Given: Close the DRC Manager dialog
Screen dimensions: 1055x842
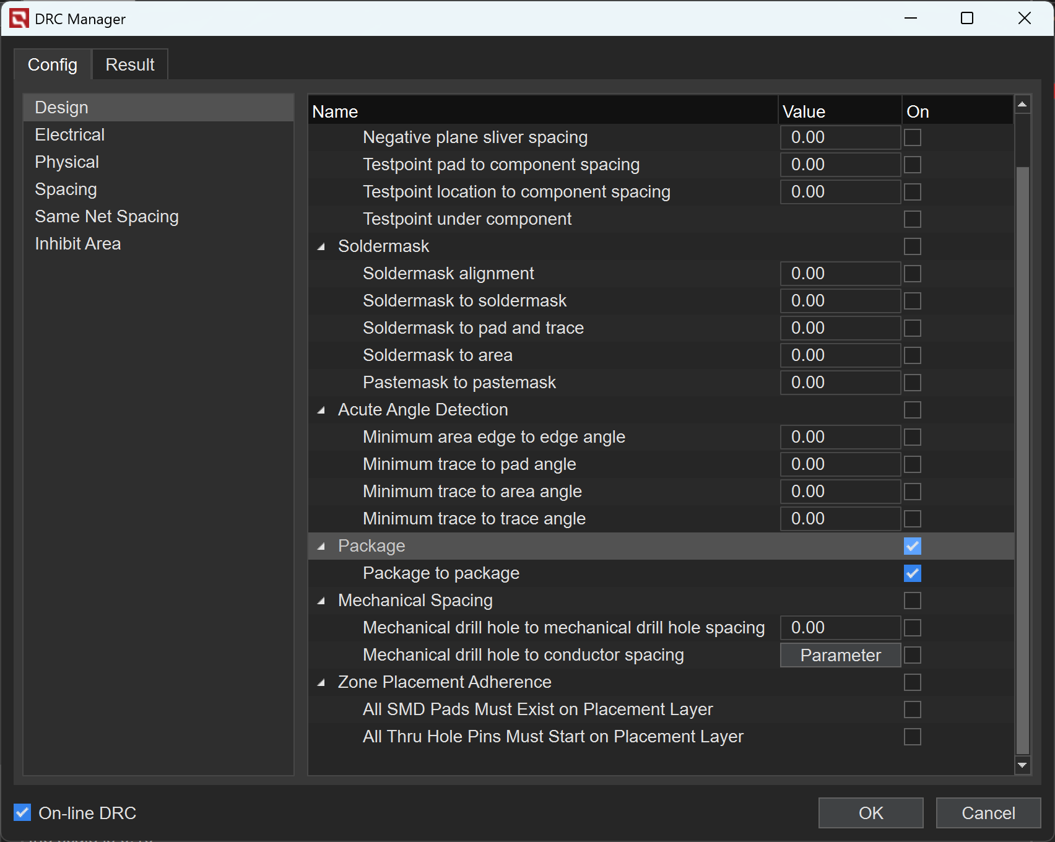Looking at the screenshot, I should coord(1024,19).
